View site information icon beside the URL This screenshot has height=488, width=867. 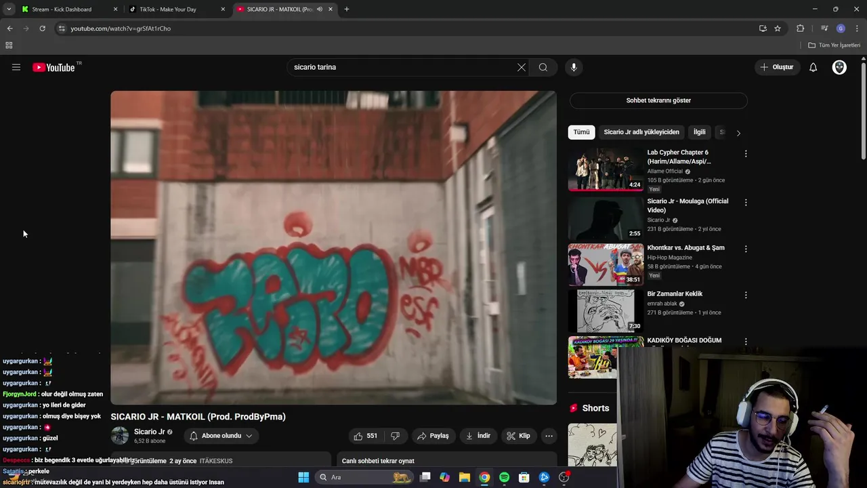62,28
